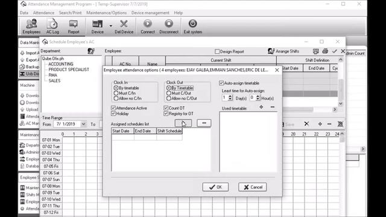The height and width of the screenshot is (217, 386).
Task: Click the OK button
Action: point(215,187)
